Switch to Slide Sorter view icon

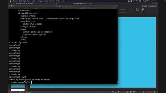pos(131,92)
